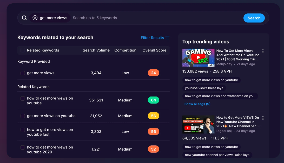Select the "get more views" keyword checkbox
This screenshot has height=163, width=284.
(23, 73)
